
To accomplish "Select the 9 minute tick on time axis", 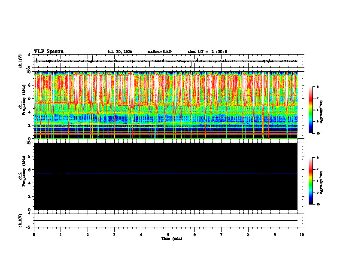I will 275,235.
